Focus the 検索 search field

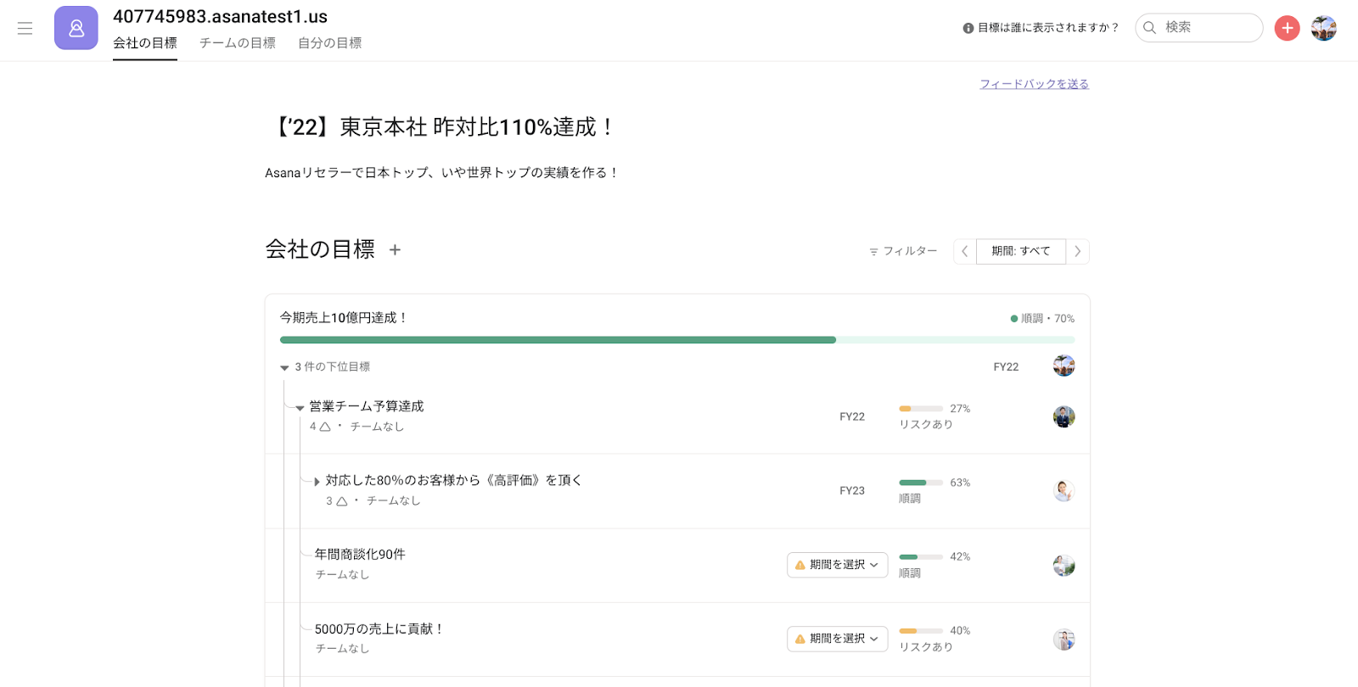(1198, 27)
